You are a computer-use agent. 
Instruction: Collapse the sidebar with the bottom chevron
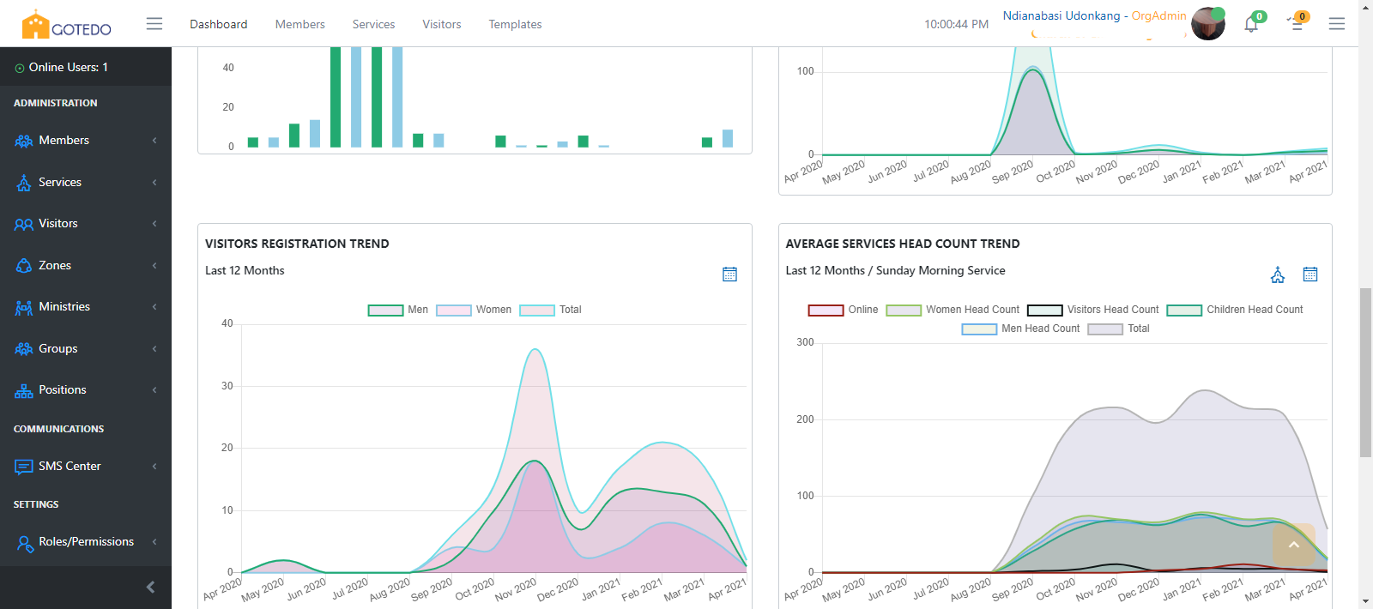(150, 588)
